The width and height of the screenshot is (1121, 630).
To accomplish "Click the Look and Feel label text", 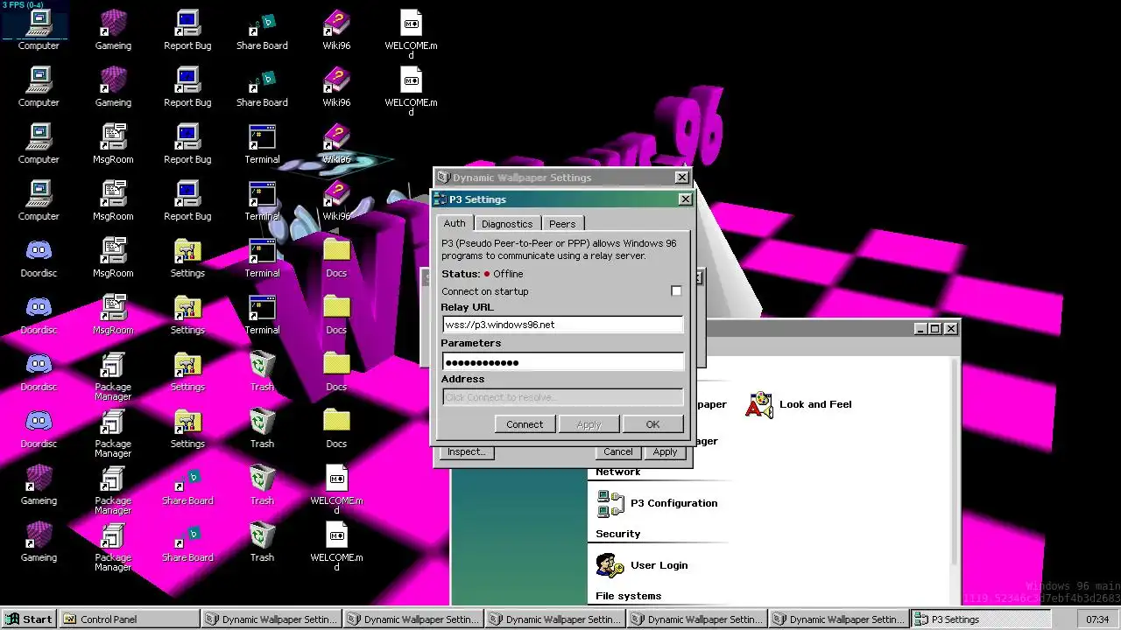I will (x=815, y=404).
